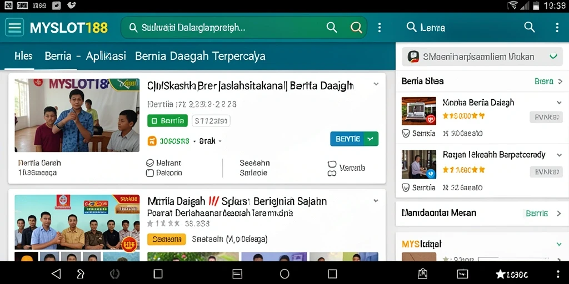Tap the battery icon in the status bar
The image size is (569, 284).
(536, 6)
